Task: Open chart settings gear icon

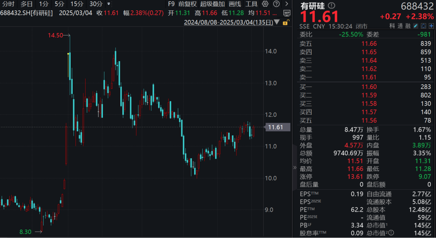Action: 265,4
